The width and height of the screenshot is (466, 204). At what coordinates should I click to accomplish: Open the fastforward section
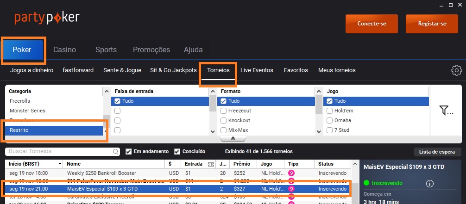pyautogui.click(x=78, y=70)
